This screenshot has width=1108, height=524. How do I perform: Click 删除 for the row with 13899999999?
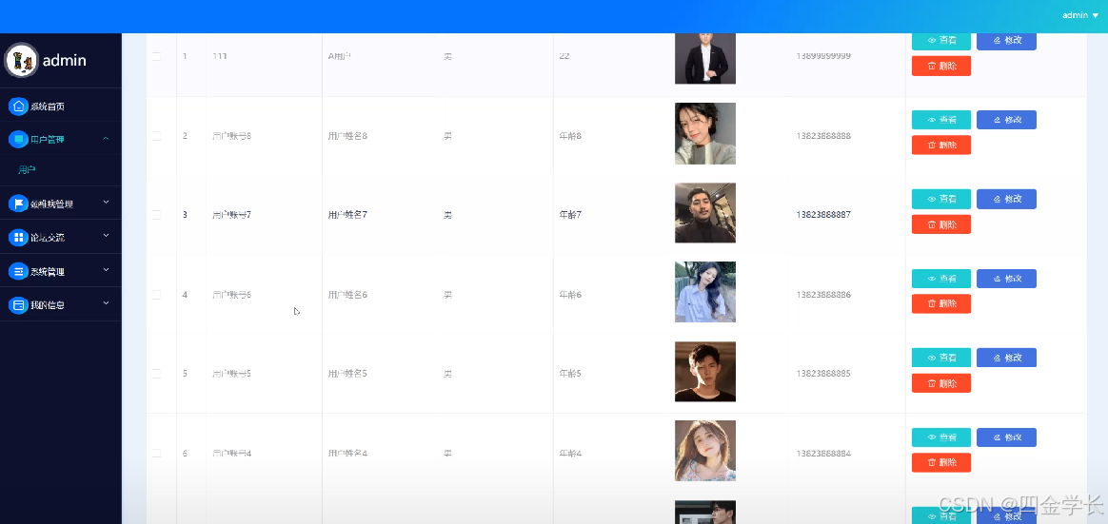[941, 66]
